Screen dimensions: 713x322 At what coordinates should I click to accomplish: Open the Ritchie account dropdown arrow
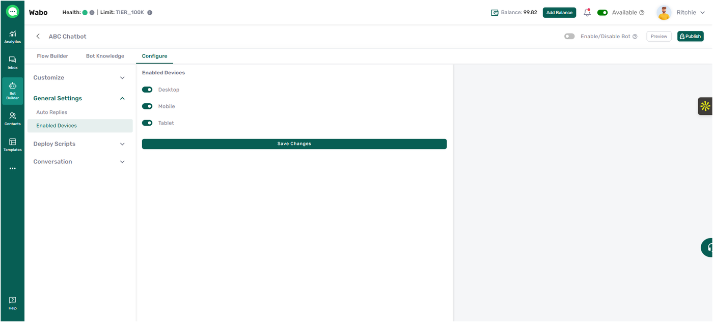(703, 13)
